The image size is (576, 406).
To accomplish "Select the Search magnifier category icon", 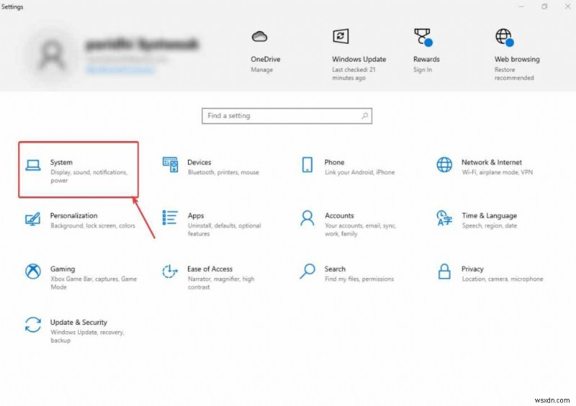I will coord(307,271).
